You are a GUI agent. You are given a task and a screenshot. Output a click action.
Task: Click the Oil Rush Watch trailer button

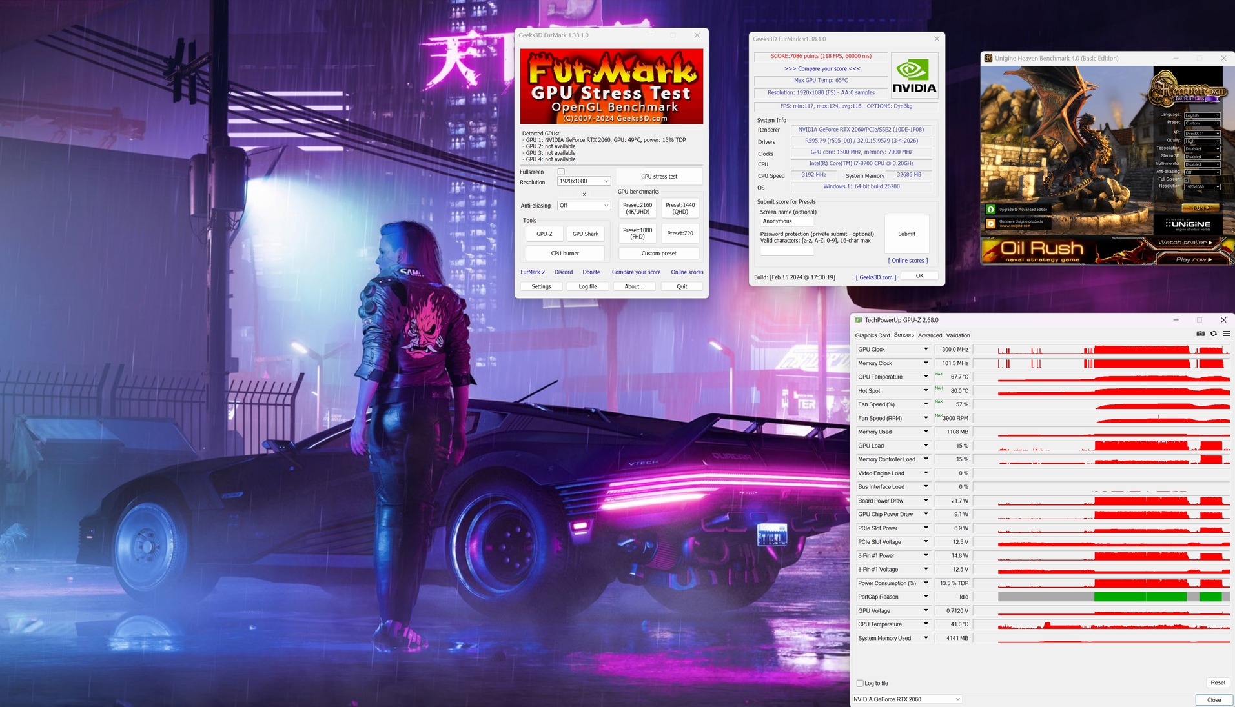(x=1185, y=243)
